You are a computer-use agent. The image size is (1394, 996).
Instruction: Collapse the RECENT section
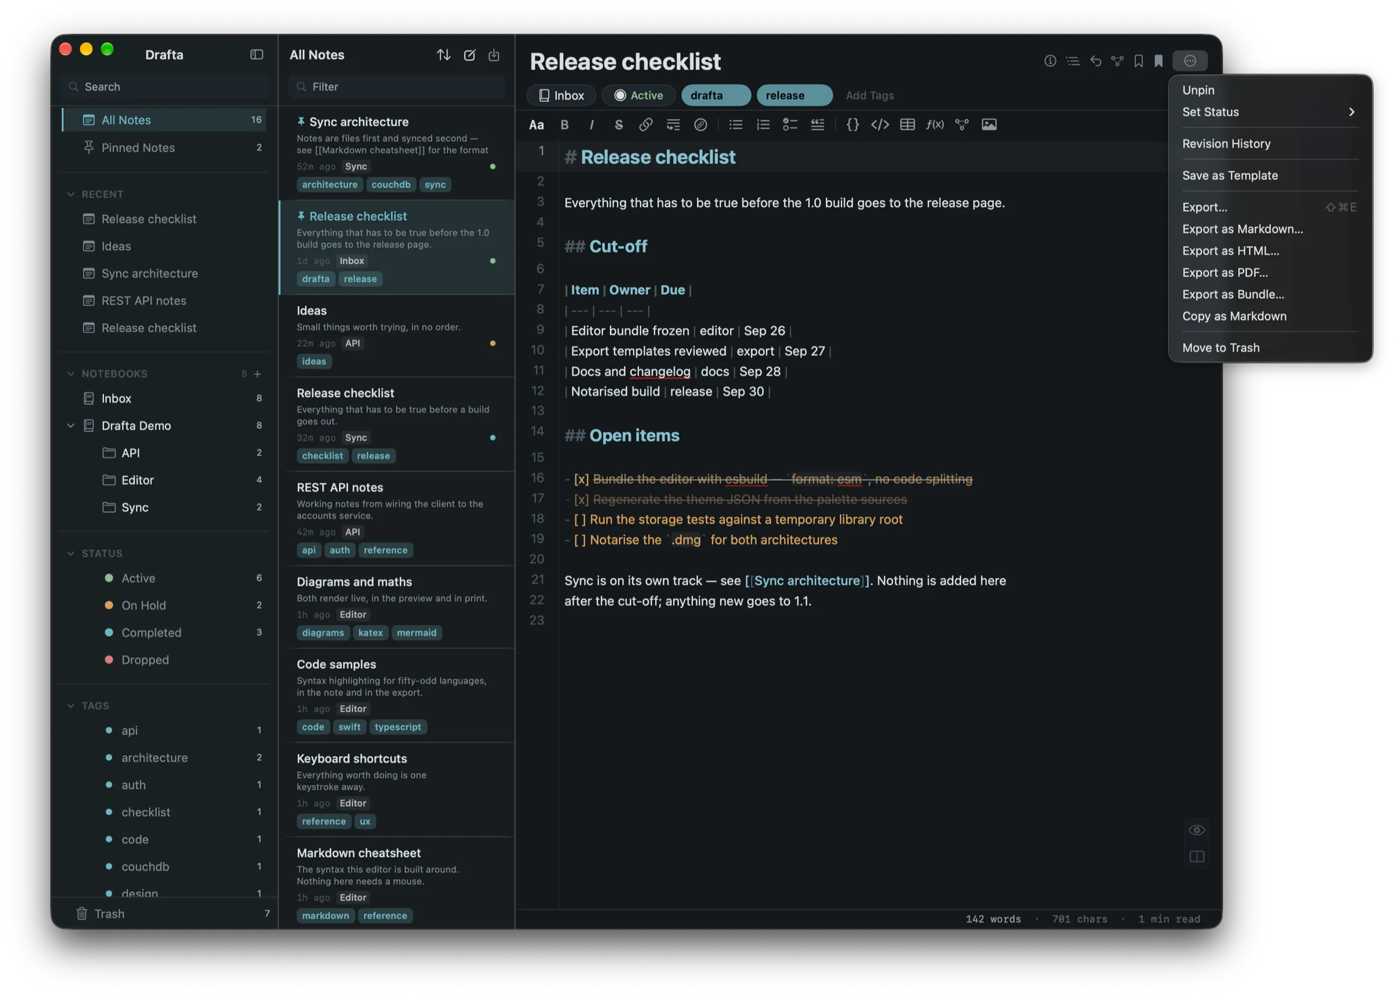70,194
